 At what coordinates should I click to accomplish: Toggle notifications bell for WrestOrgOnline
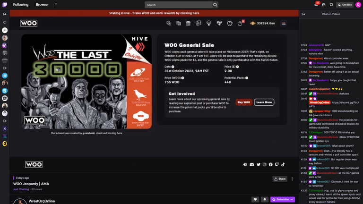pyautogui.click(x=265, y=199)
